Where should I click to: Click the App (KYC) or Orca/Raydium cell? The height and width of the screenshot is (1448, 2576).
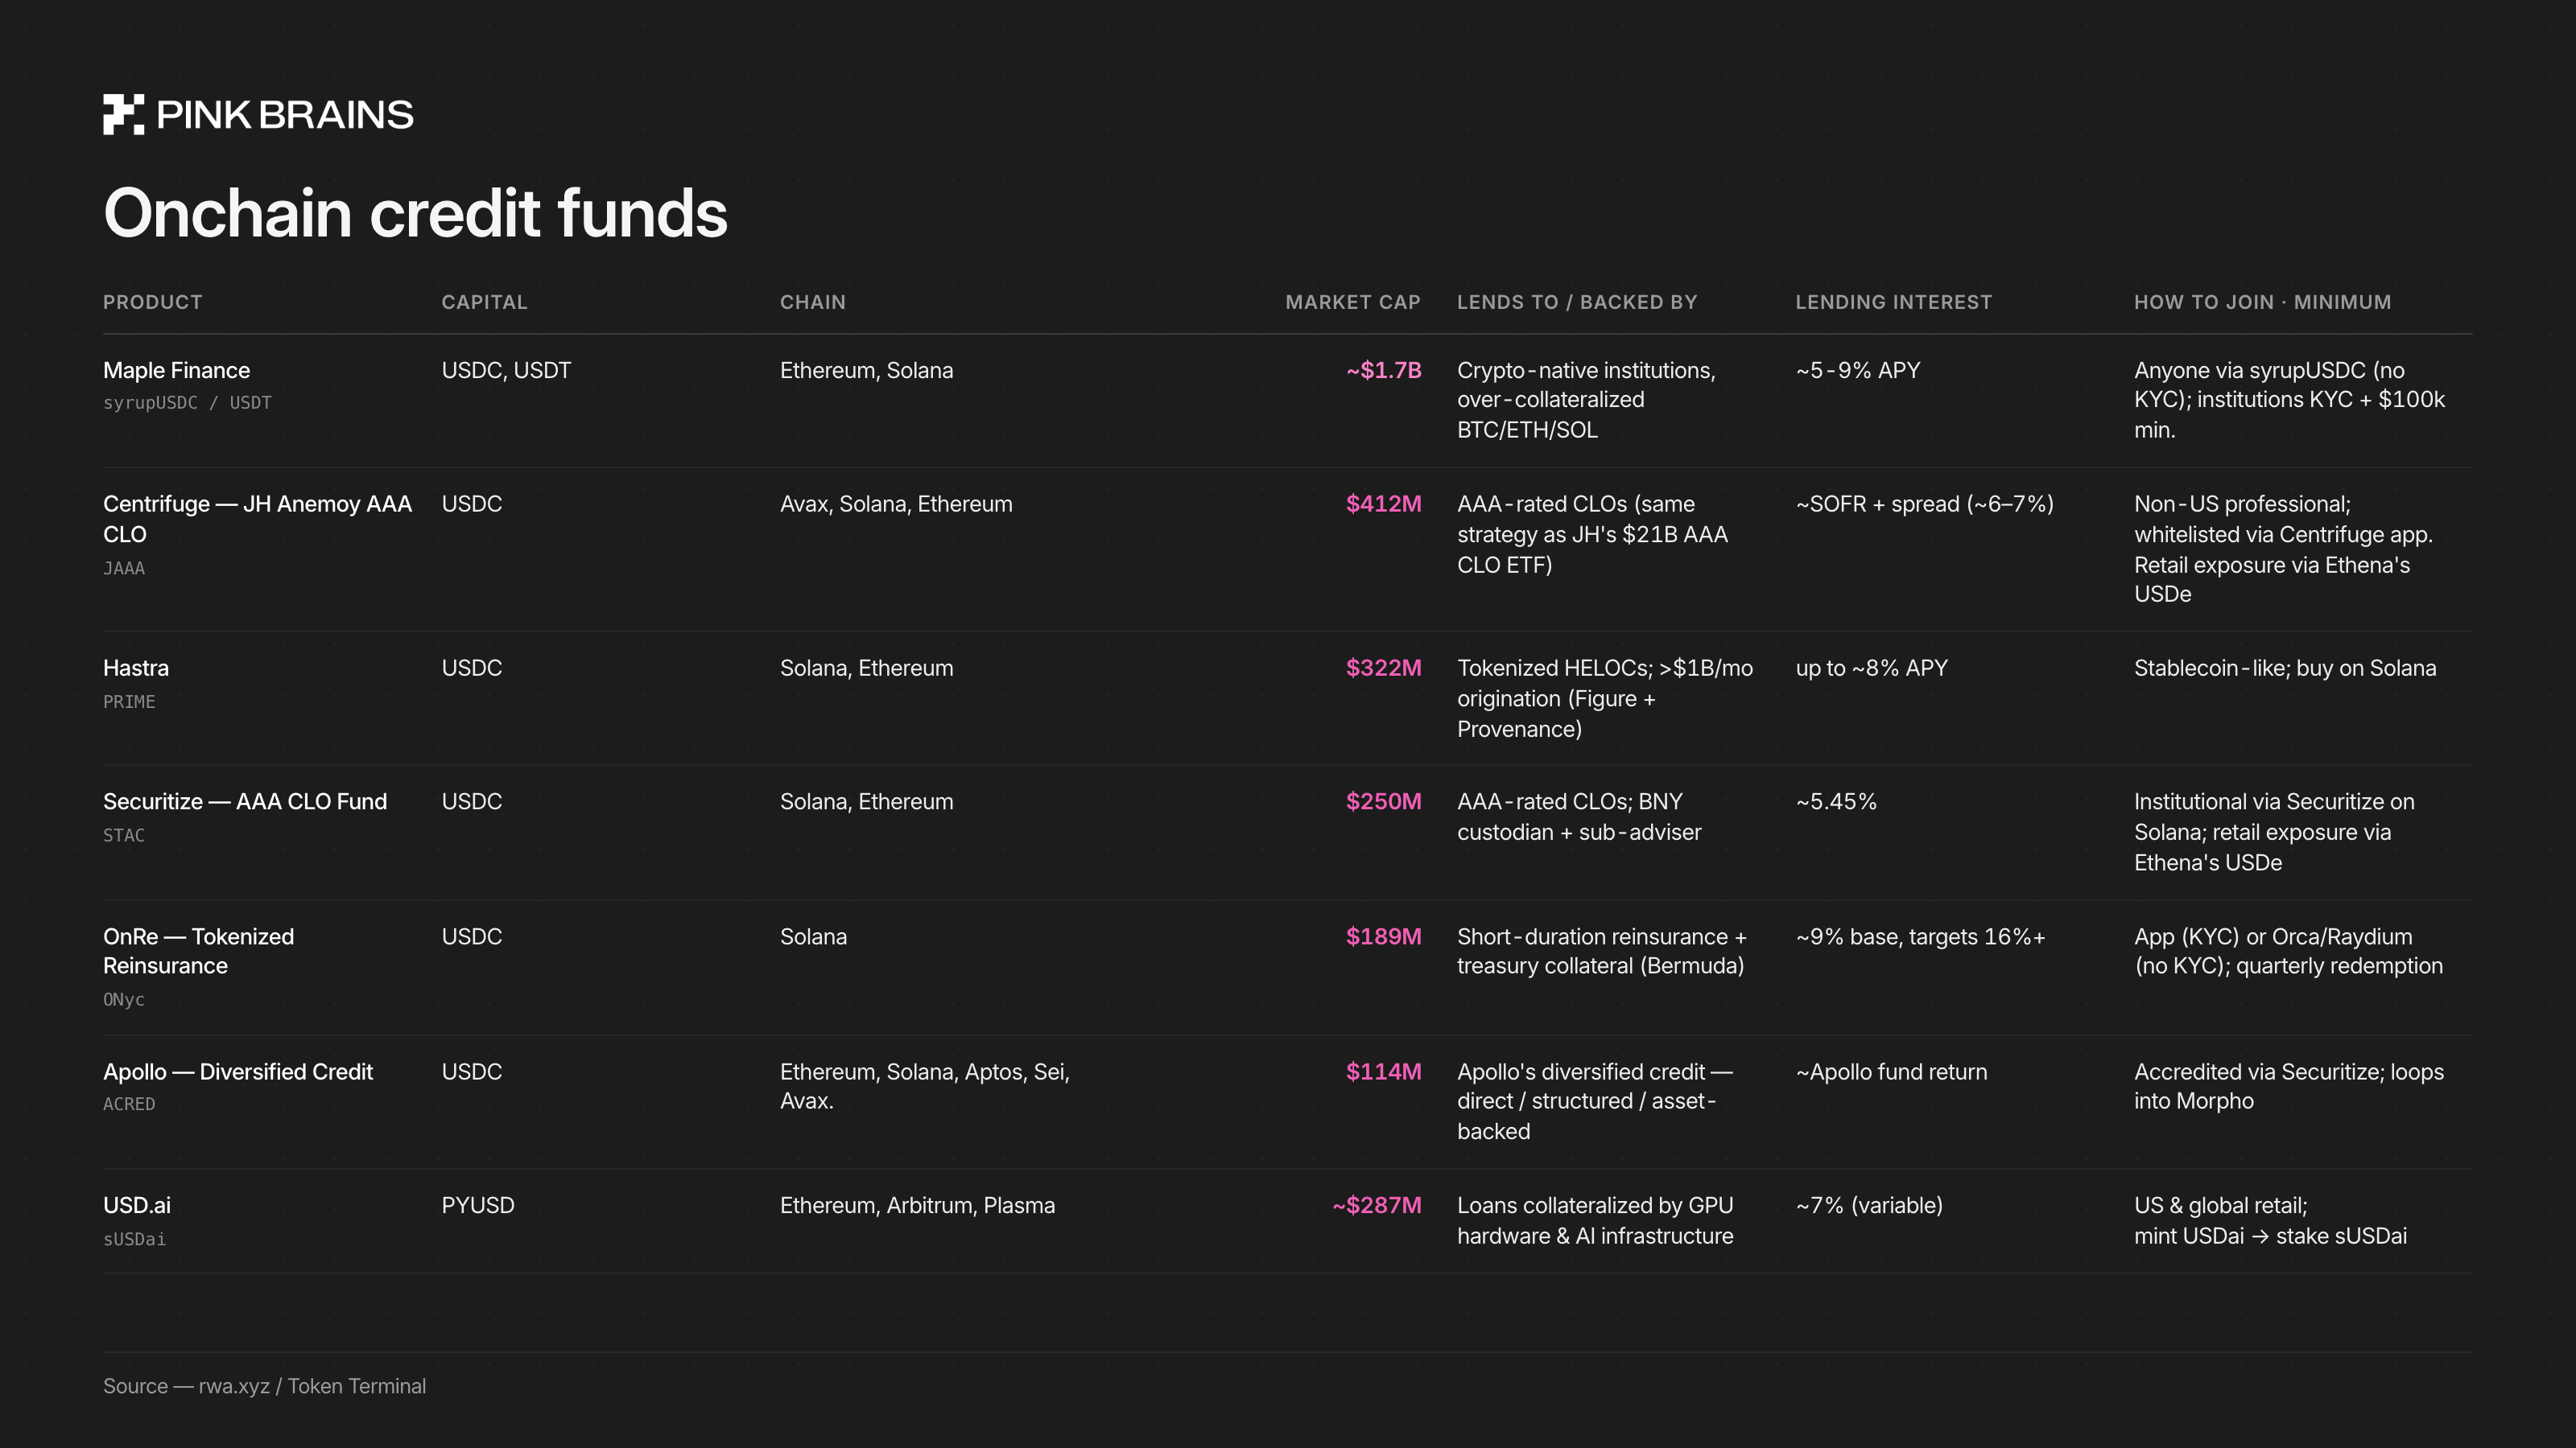click(2288, 950)
